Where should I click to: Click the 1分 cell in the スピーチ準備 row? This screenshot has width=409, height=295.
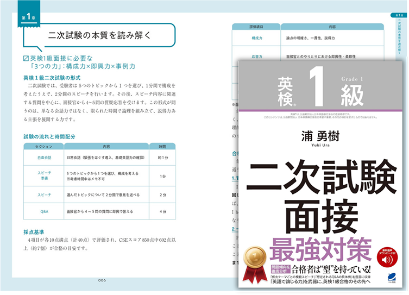[x=162, y=177]
